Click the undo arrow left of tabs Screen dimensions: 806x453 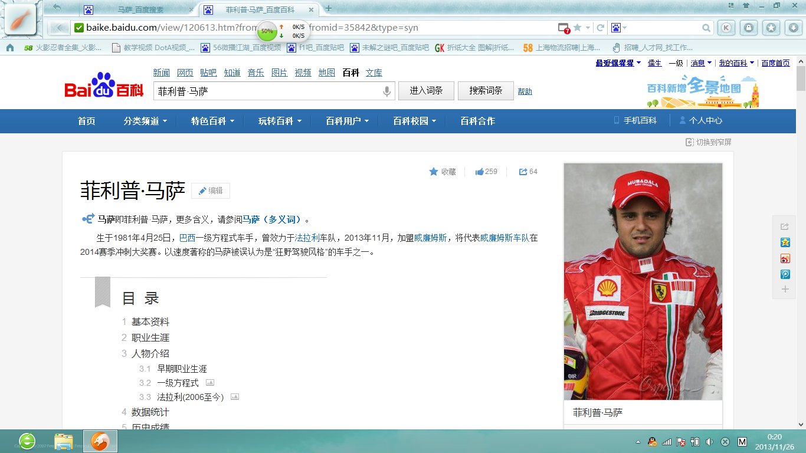(57, 8)
